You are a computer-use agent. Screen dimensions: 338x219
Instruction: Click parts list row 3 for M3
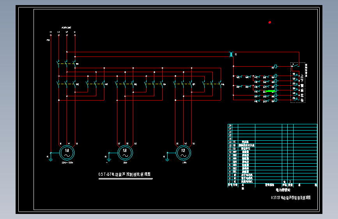(x=273, y=175)
